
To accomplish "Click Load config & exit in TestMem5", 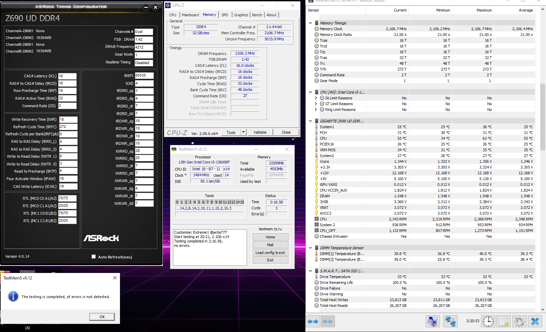I will pos(270,253).
